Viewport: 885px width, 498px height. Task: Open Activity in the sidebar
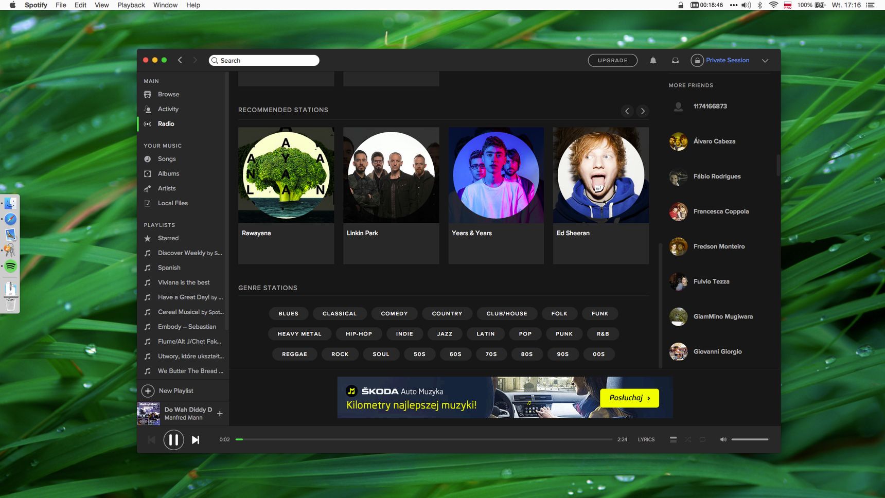click(168, 109)
